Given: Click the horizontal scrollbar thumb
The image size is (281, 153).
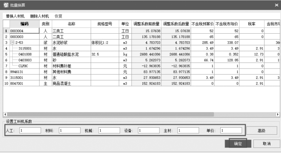Looking at the screenshot, I should pyautogui.click(x=111, y=114).
